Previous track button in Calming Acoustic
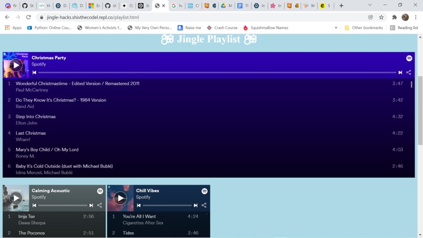 coord(34,205)
